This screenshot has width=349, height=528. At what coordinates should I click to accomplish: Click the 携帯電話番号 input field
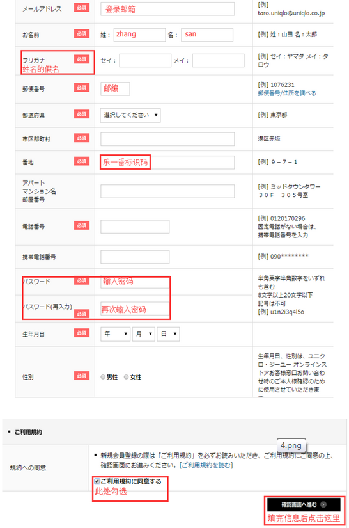click(135, 257)
